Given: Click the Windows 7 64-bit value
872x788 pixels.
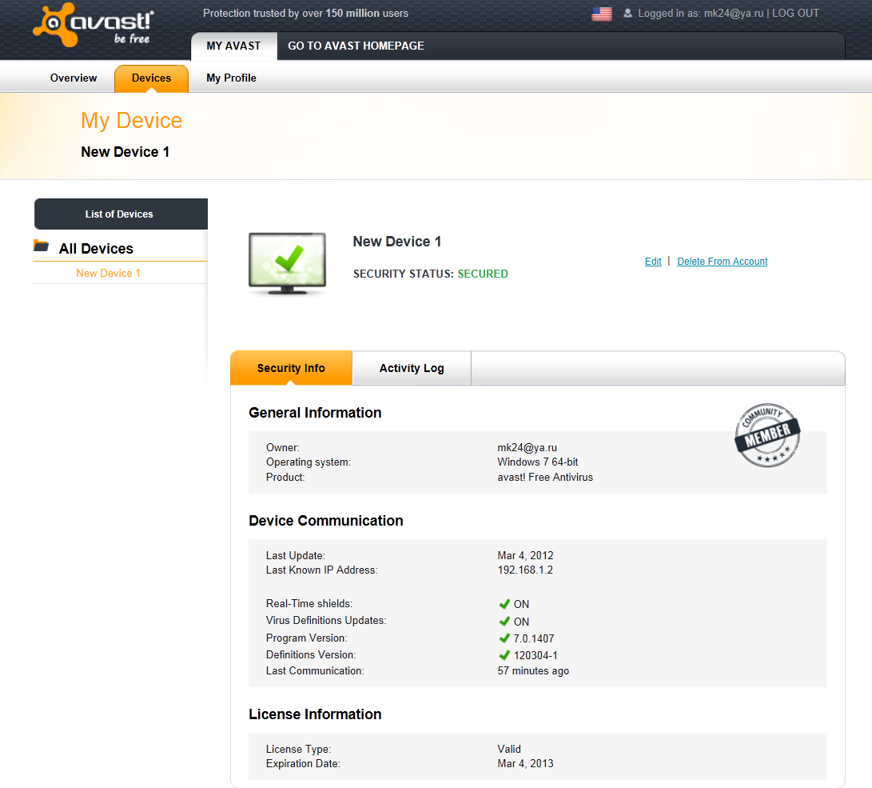Looking at the screenshot, I should 538,462.
